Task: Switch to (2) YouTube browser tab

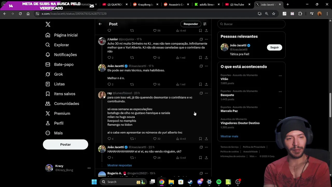Action: (x=238, y=4)
